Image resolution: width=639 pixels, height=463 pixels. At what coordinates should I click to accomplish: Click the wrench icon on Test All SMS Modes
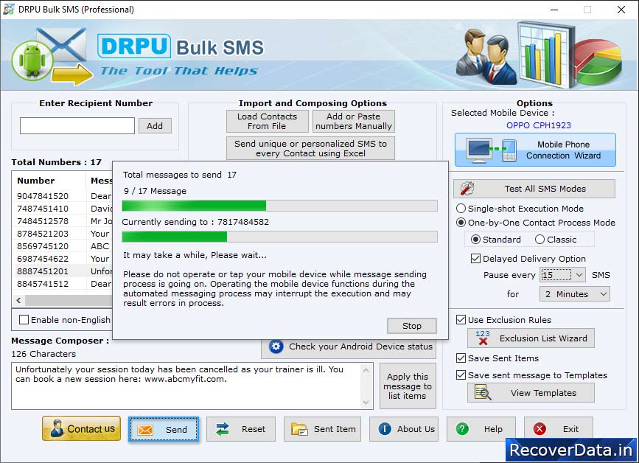(x=467, y=189)
